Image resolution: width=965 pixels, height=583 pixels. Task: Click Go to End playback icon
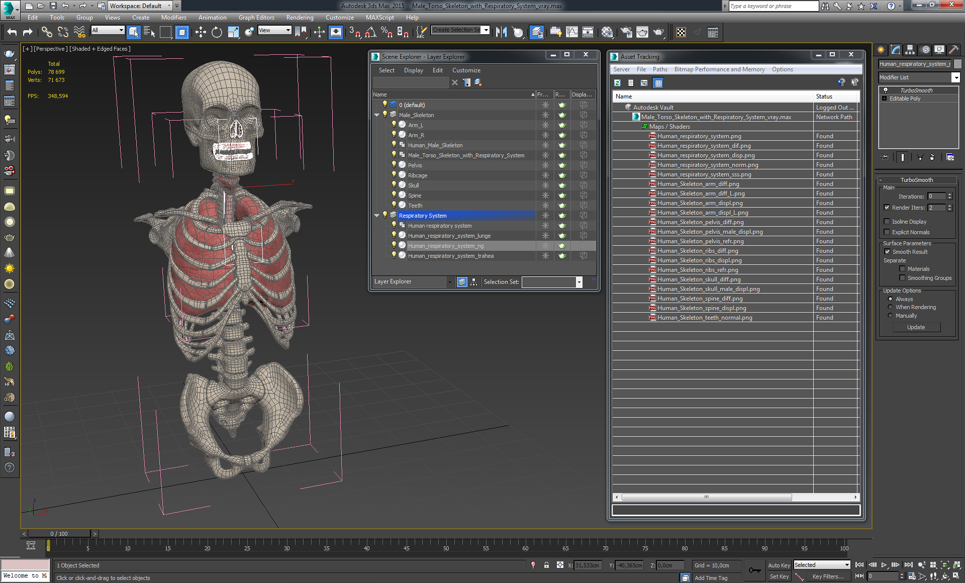coord(908,565)
